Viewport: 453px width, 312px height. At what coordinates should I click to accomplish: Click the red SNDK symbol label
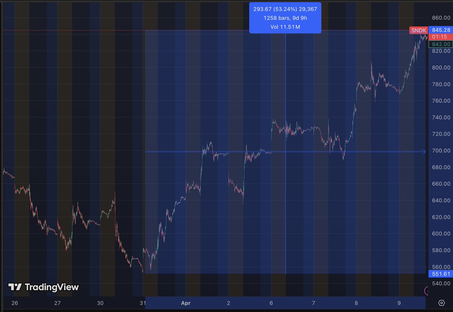pos(419,30)
